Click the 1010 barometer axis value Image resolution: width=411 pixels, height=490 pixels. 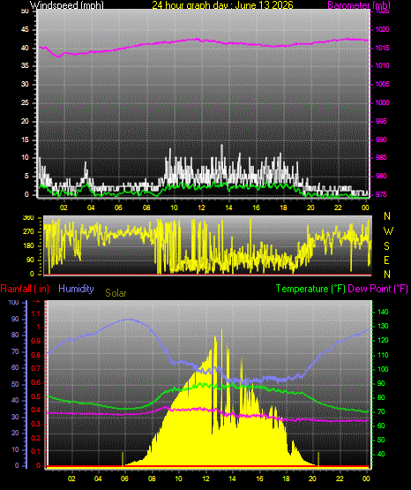382,65
